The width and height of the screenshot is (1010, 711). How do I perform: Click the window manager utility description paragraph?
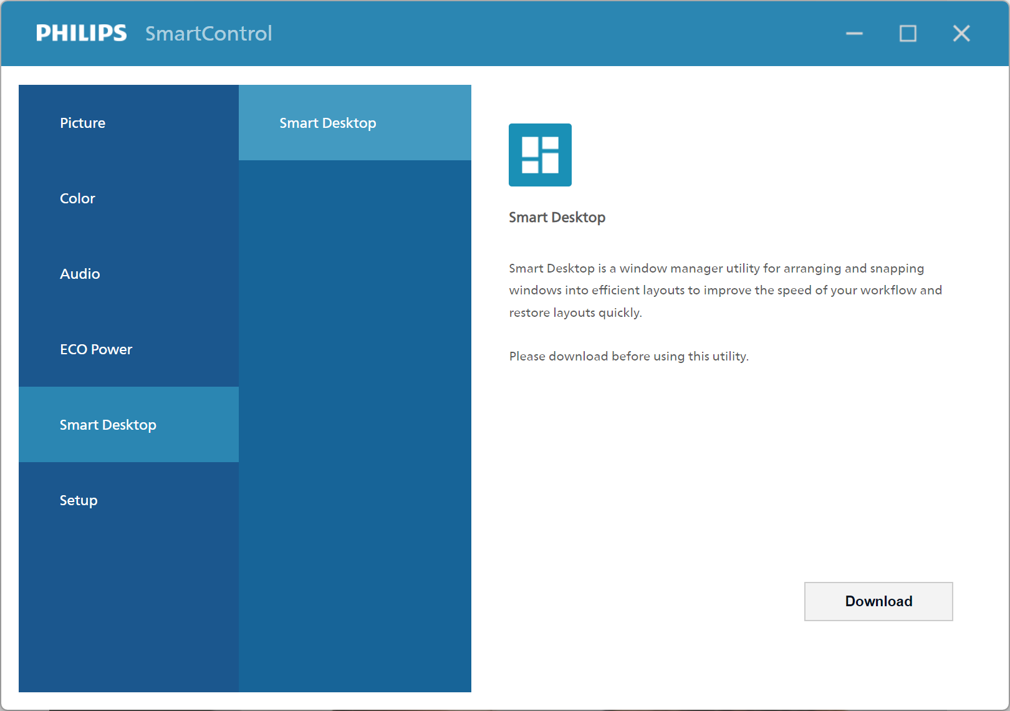[x=724, y=290]
